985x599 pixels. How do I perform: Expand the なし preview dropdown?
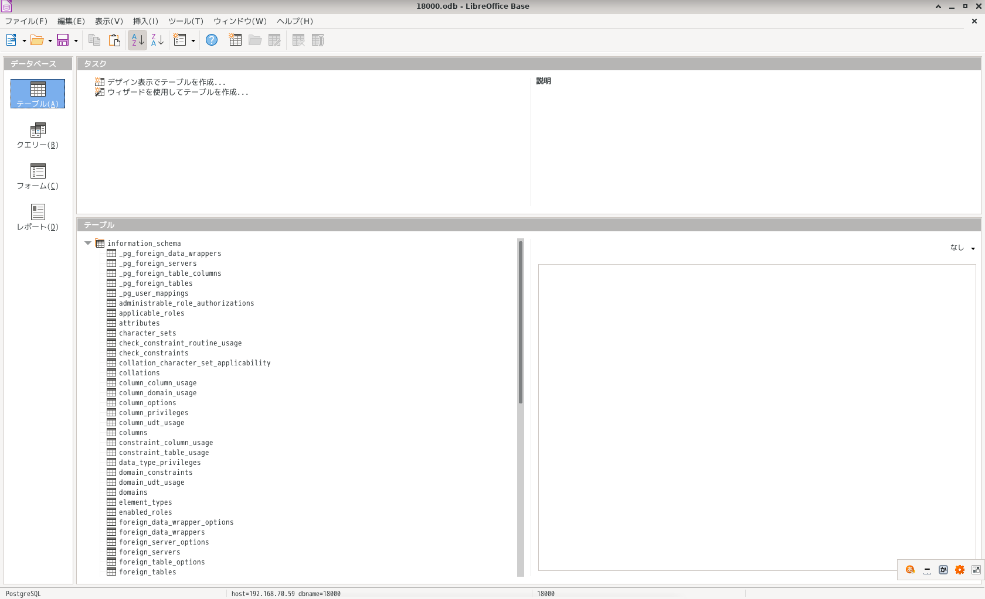972,248
